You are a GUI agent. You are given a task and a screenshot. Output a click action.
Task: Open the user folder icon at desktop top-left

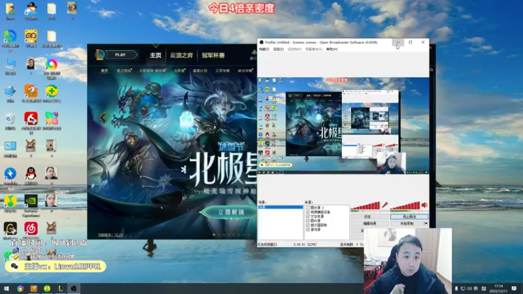tap(10, 10)
